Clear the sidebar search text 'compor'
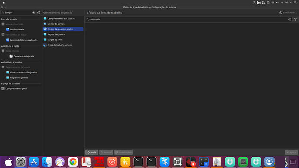 point(33,13)
